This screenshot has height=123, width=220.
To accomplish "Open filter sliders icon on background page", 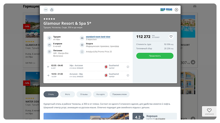I will [195, 6].
